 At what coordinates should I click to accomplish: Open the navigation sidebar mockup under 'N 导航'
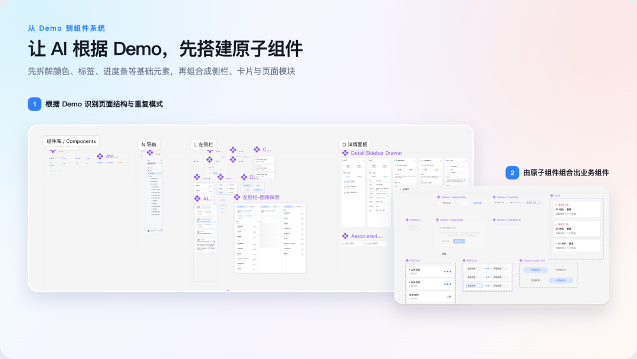click(x=155, y=195)
